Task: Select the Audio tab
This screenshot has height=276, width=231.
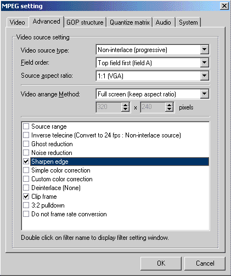Action: [164, 22]
